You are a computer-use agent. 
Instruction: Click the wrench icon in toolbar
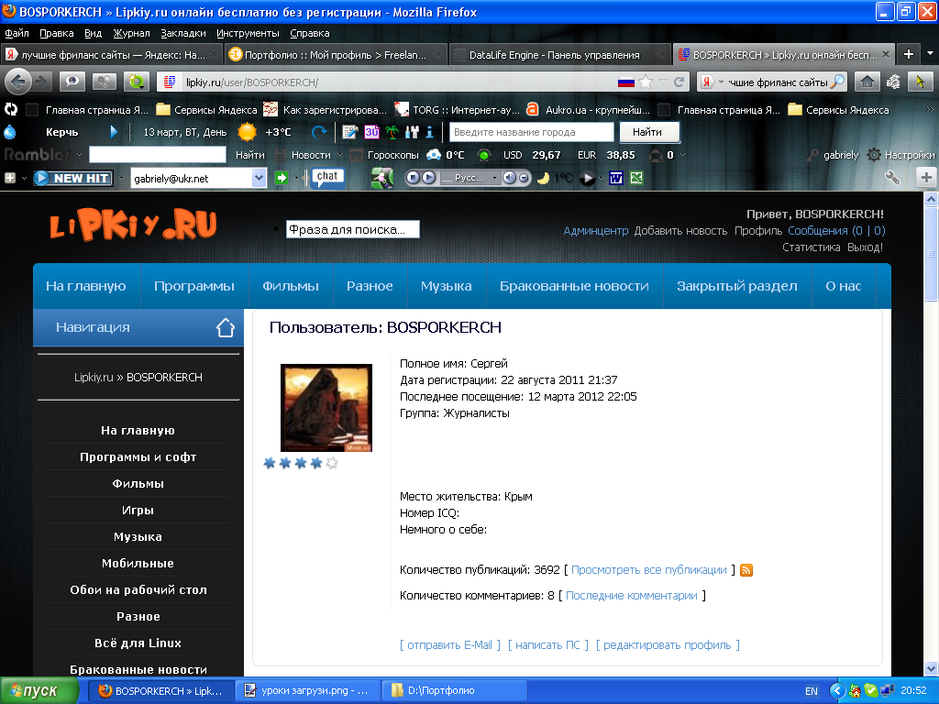(892, 178)
